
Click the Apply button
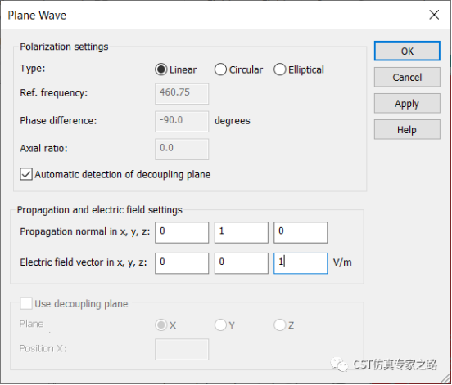click(x=407, y=103)
